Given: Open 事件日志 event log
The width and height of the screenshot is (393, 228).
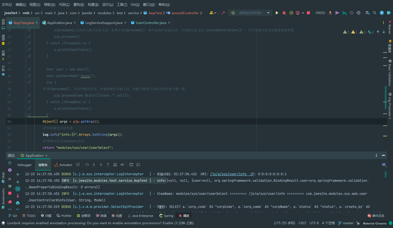Looking at the screenshot, I should pos(376,215).
